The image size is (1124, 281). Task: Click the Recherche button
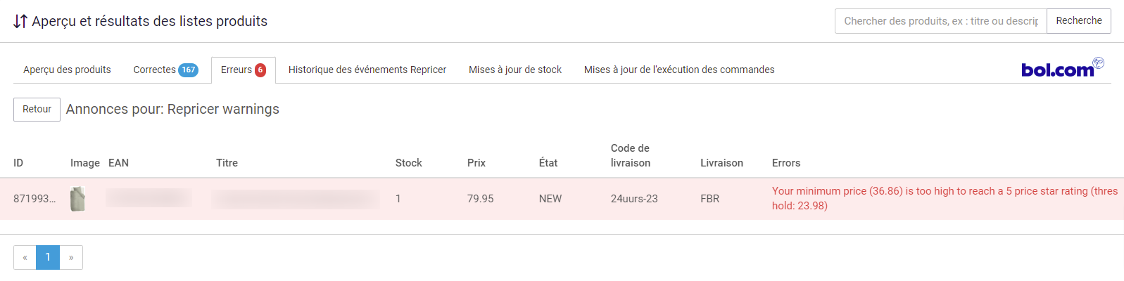coord(1079,21)
